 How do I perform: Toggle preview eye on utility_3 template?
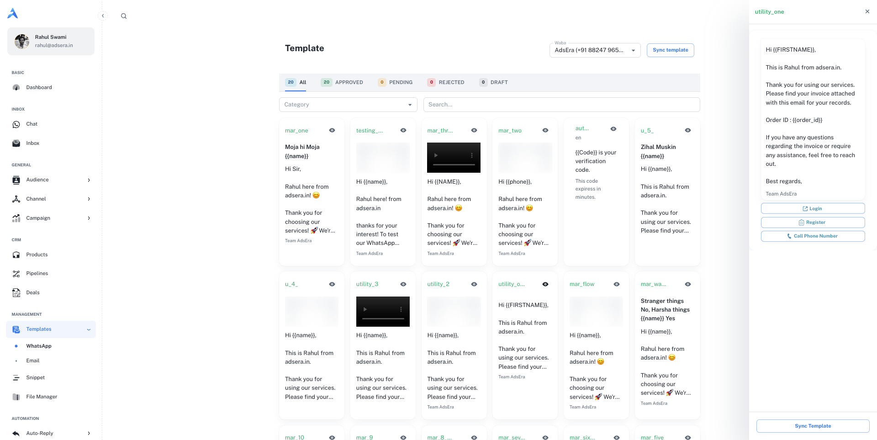click(x=403, y=284)
